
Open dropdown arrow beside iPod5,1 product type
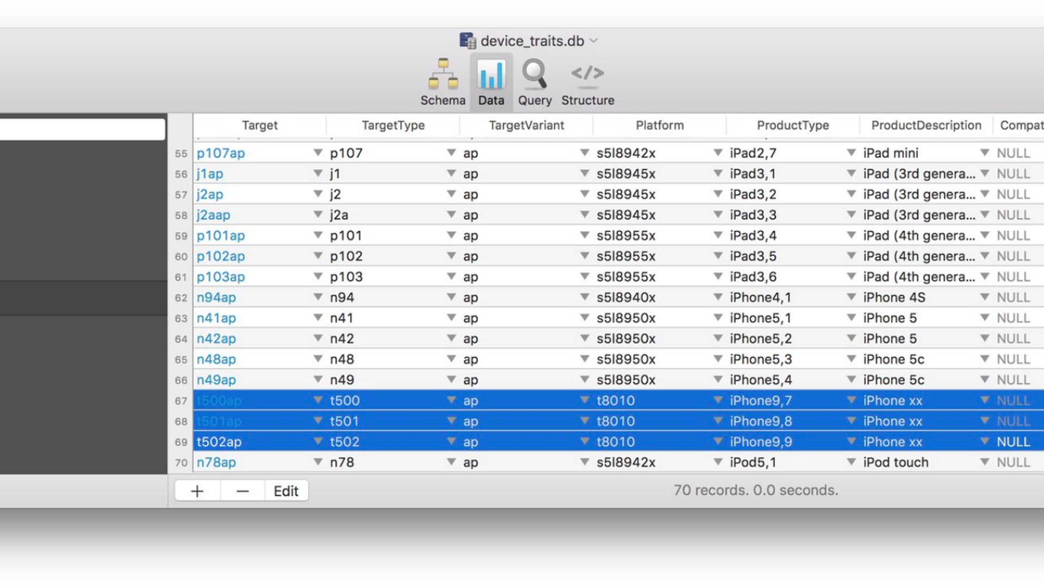pos(852,463)
